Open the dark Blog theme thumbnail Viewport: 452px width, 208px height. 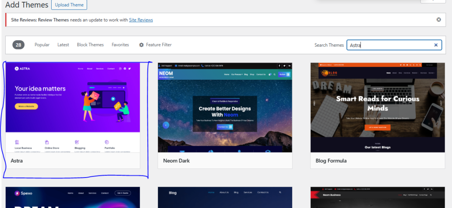point(225,197)
